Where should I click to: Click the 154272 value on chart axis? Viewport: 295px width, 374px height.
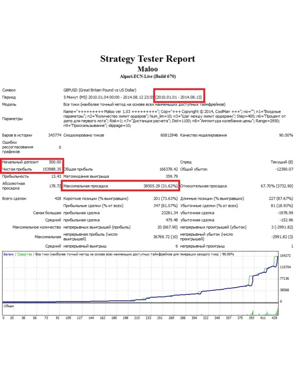tap(286, 256)
